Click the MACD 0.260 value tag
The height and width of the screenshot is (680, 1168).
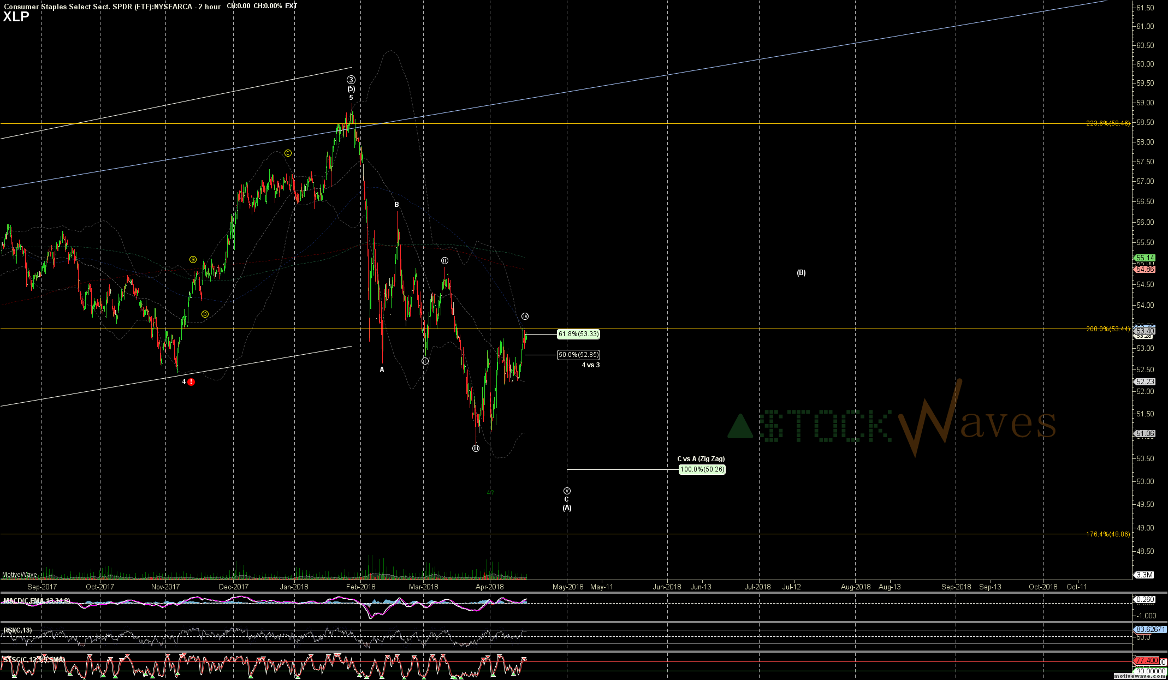click(x=1145, y=600)
